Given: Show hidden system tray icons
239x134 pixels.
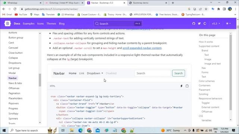Looking at the screenshot, I should click(185, 130).
